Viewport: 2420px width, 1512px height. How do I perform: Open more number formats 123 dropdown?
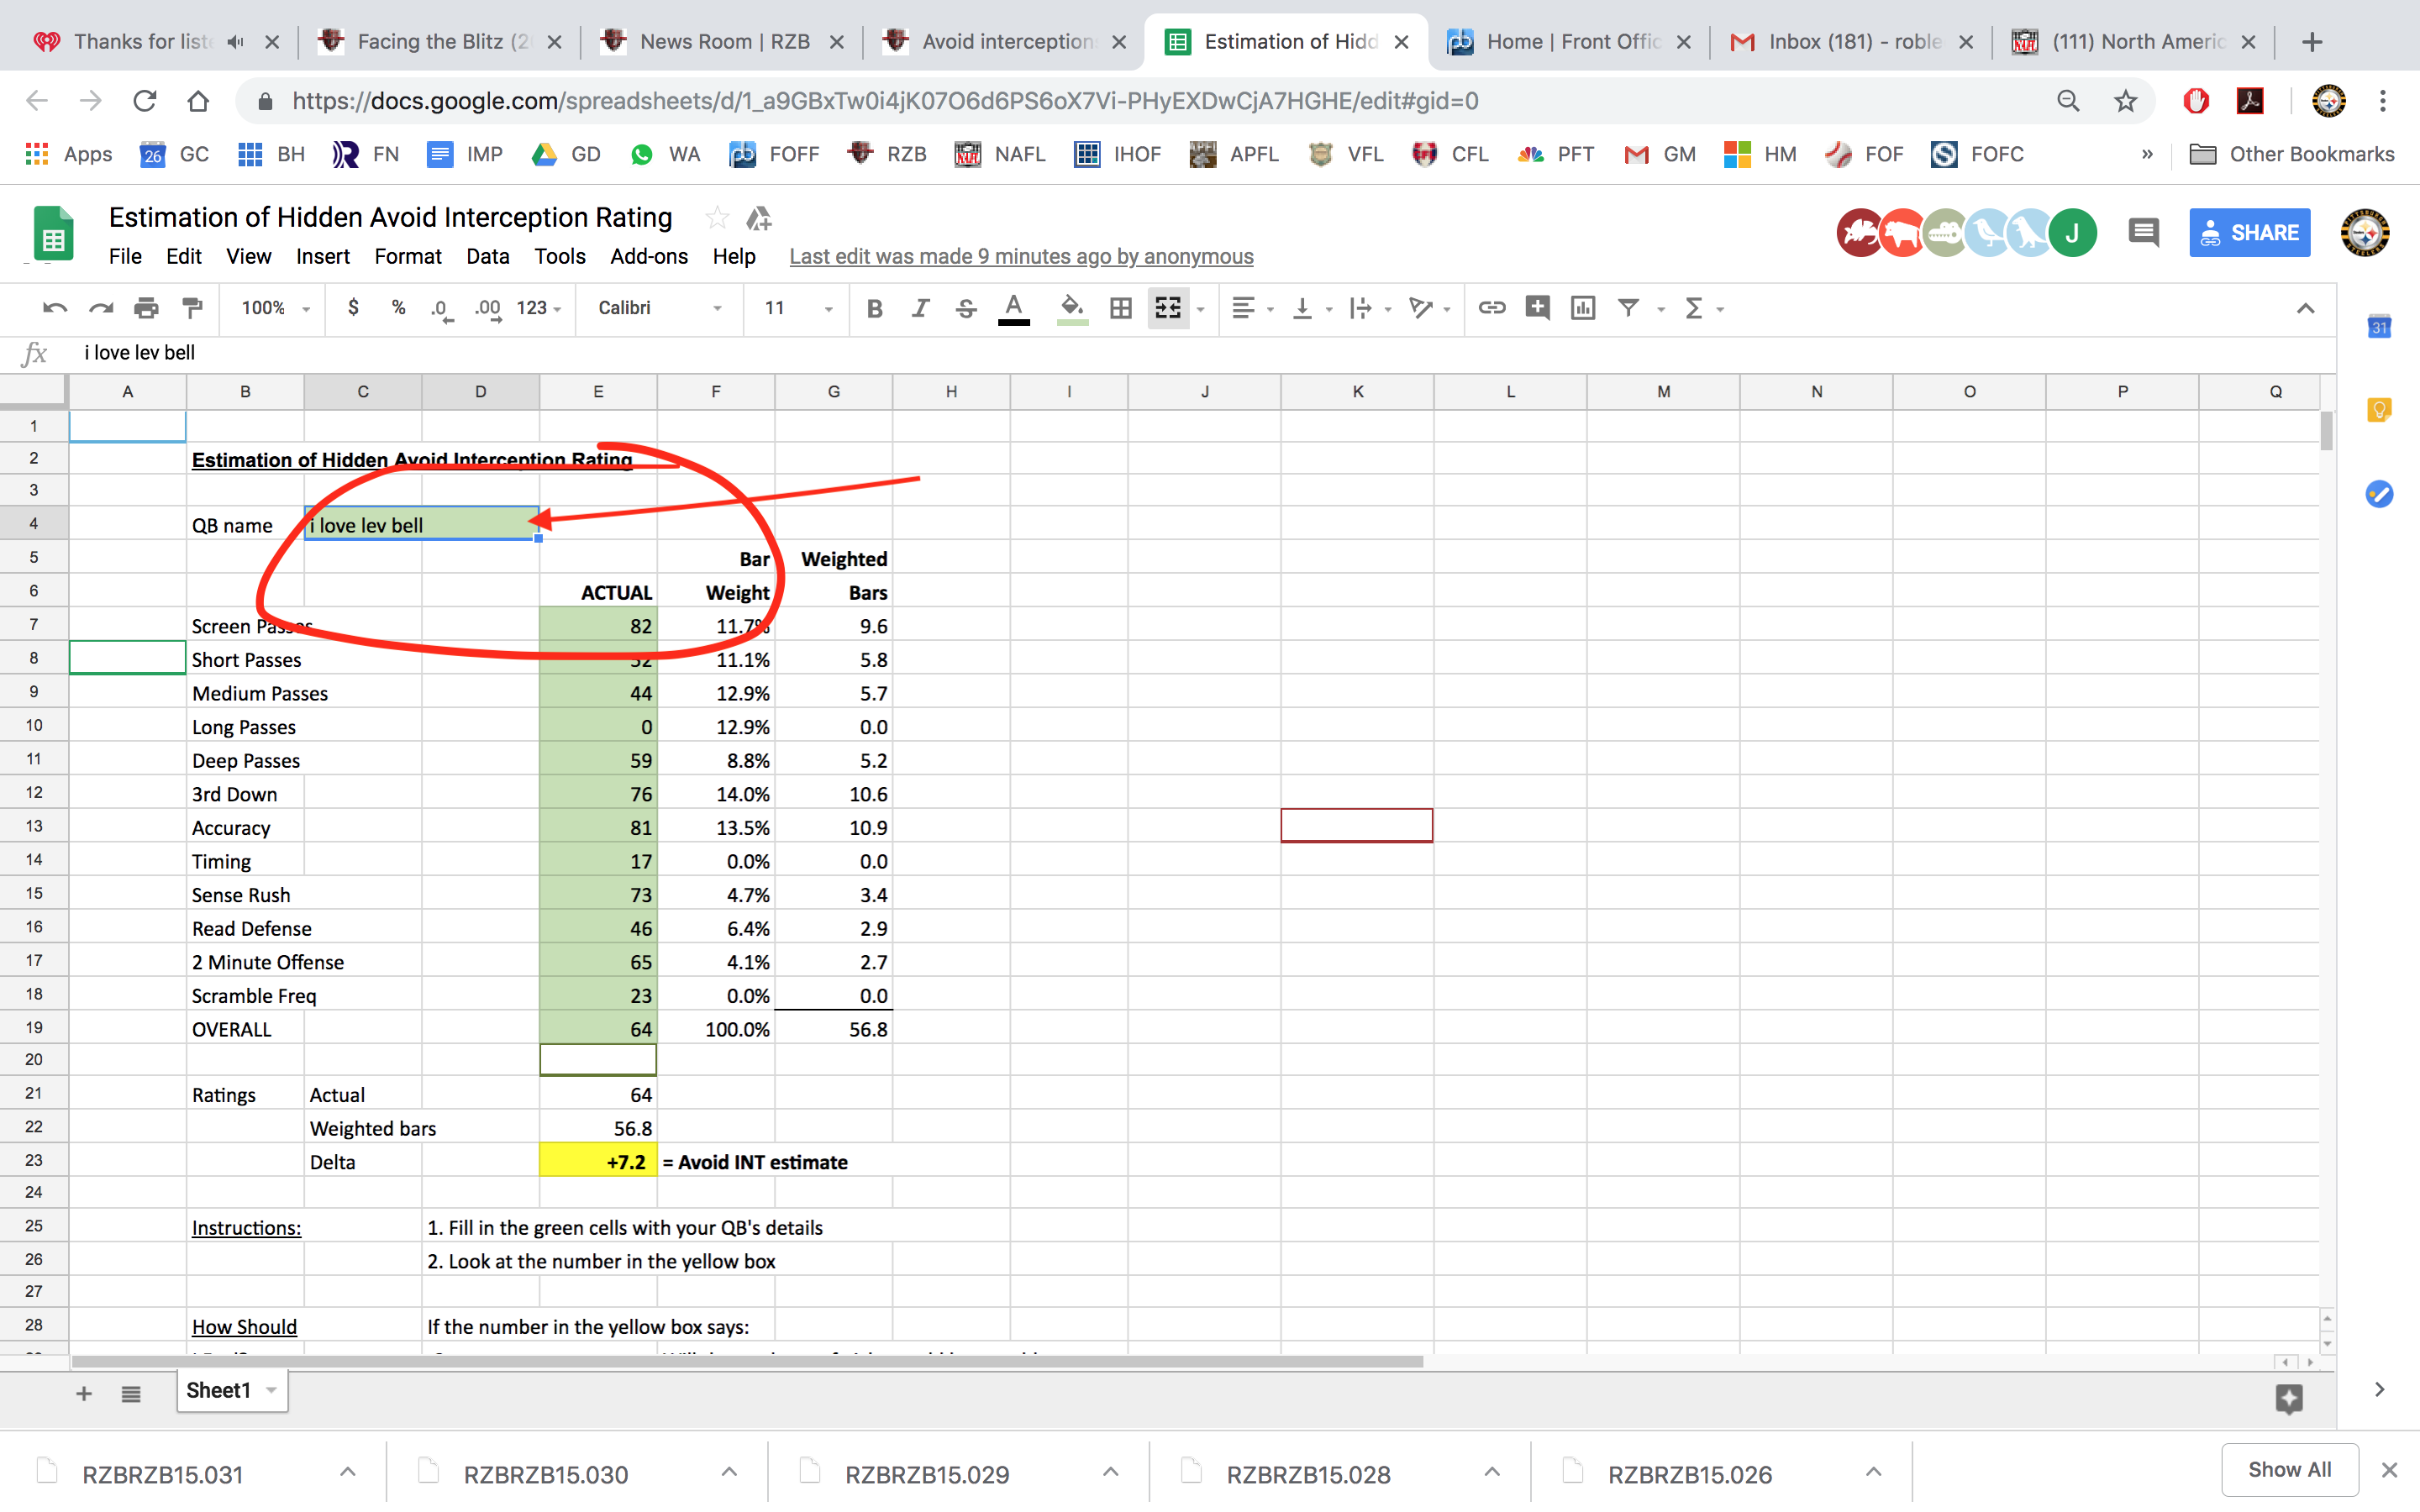tap(538, 308)
